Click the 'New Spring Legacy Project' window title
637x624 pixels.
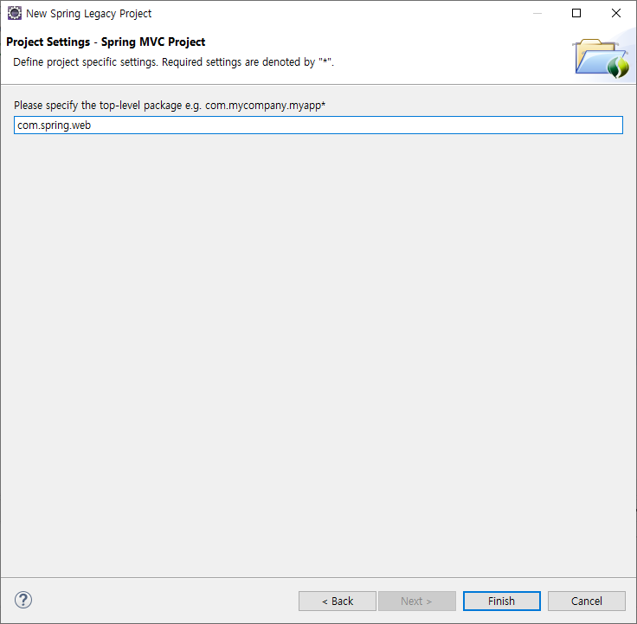click(x=88, y=14)
